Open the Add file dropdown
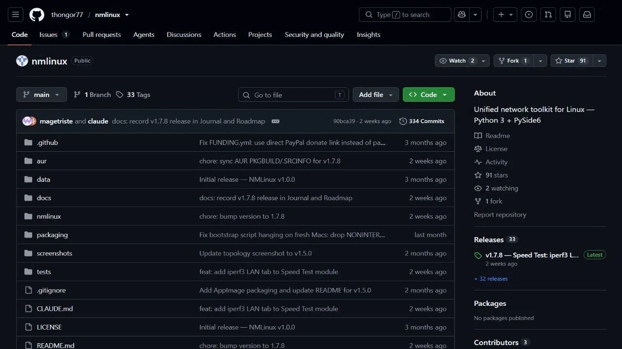The image size is (622, 349). pyautogui.click(x=376, y=95)
